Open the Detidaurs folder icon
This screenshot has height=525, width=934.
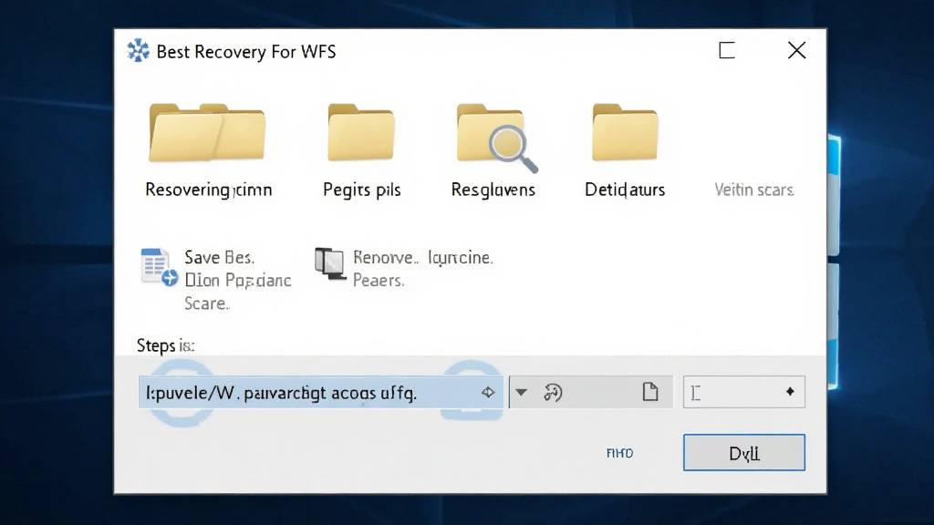tap(625, 132)
